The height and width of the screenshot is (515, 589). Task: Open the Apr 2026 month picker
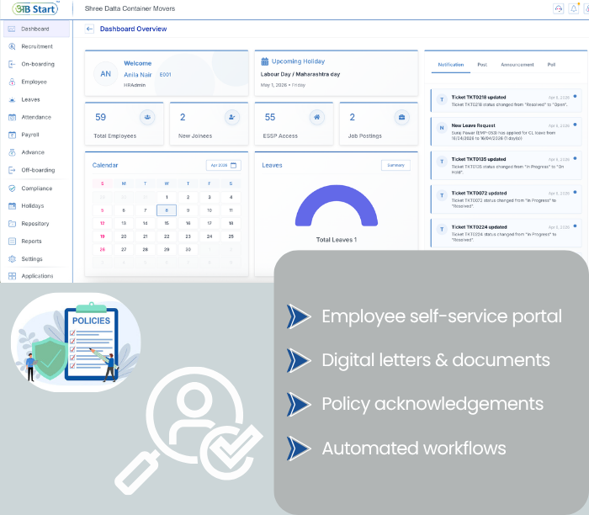pos(223,166)
